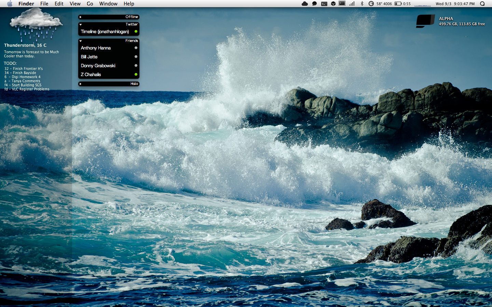Click the signal strength bars icon

pos(352,4)
